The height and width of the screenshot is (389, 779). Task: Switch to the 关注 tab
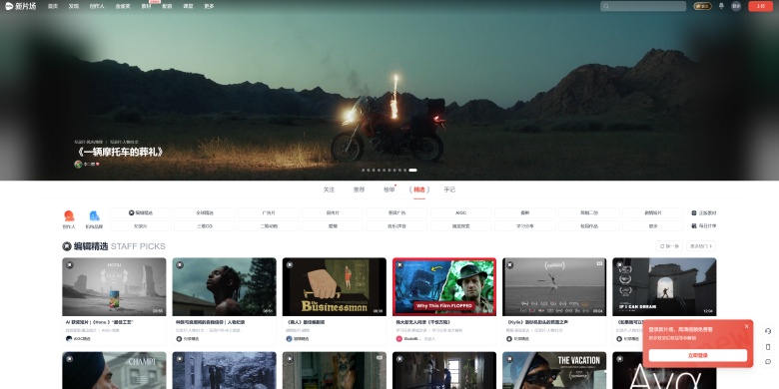click(329, 190)
